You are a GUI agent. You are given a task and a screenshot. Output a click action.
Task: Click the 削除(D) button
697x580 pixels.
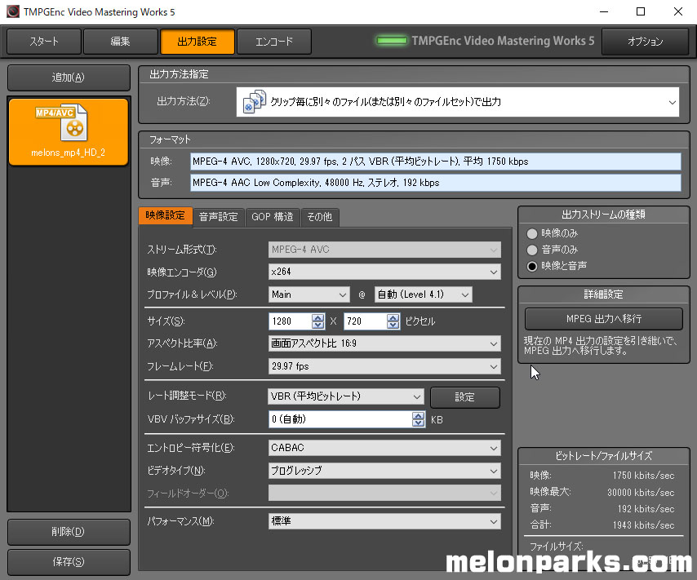click(69, 532)
